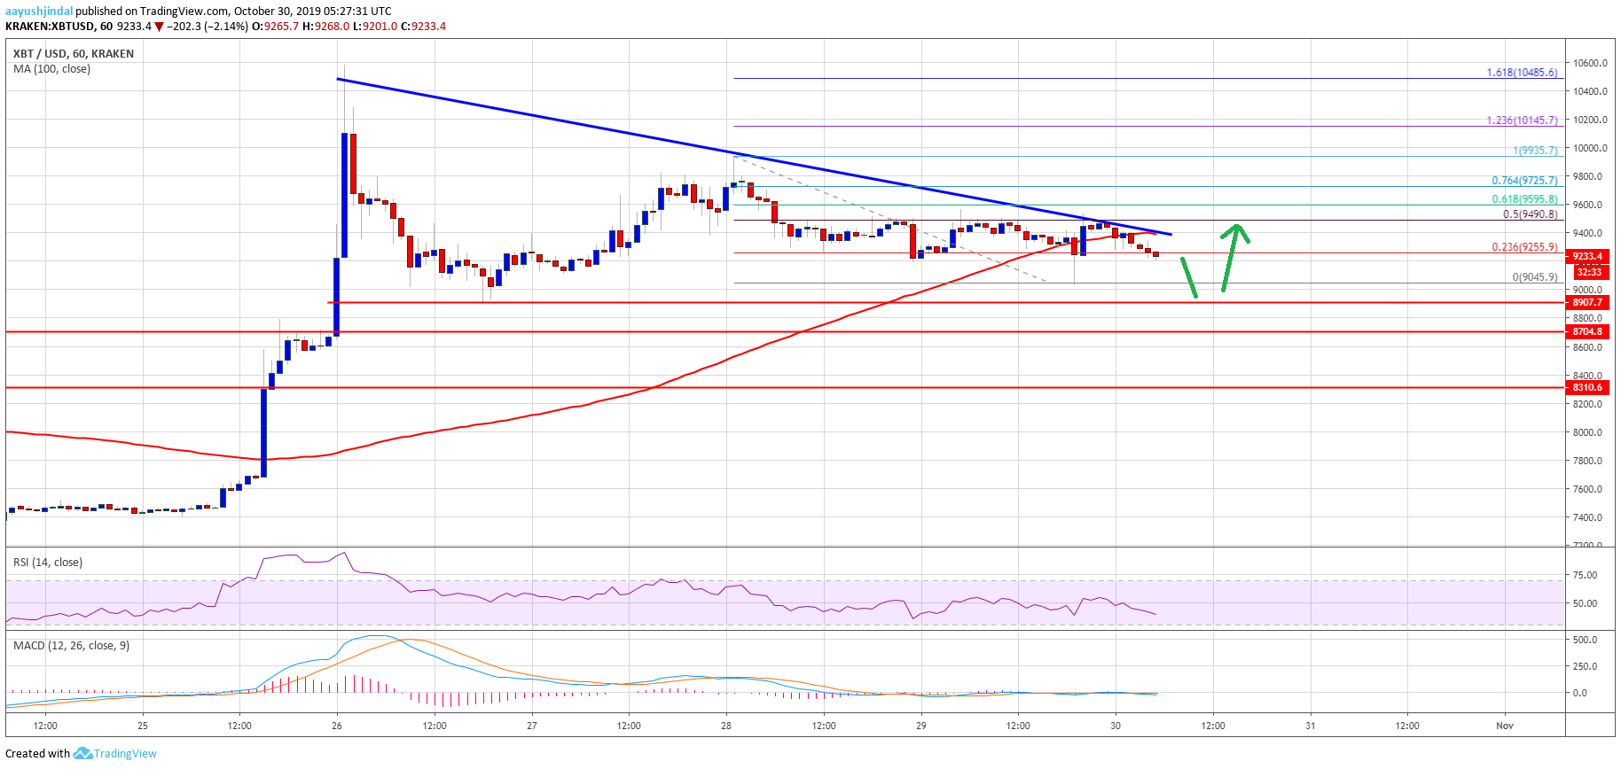The image size is (1621, 769).
Task: Click the 8310.6 support level price tag
Action: (x=1587, y=388)
